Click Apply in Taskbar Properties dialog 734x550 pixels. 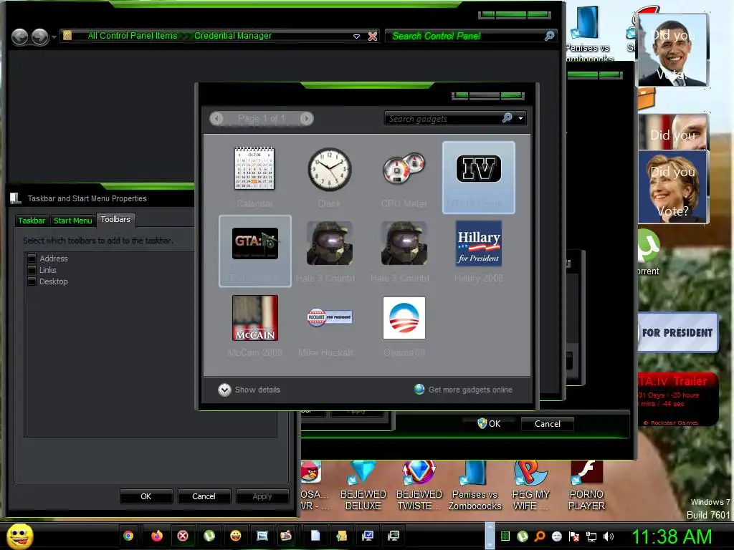(262, 496)
